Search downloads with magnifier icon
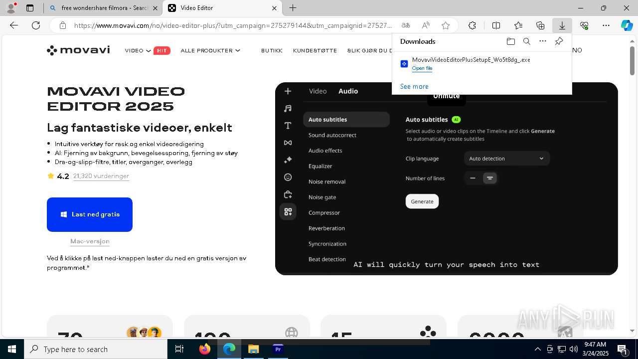The width and height of the screenshot is (638, 359). click(527, 41)
